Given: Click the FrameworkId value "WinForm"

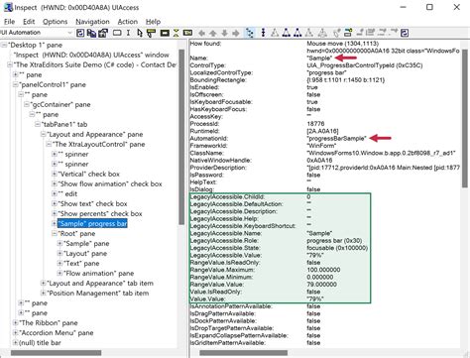Looking at the screenshot, I should (x=321, y=146).
